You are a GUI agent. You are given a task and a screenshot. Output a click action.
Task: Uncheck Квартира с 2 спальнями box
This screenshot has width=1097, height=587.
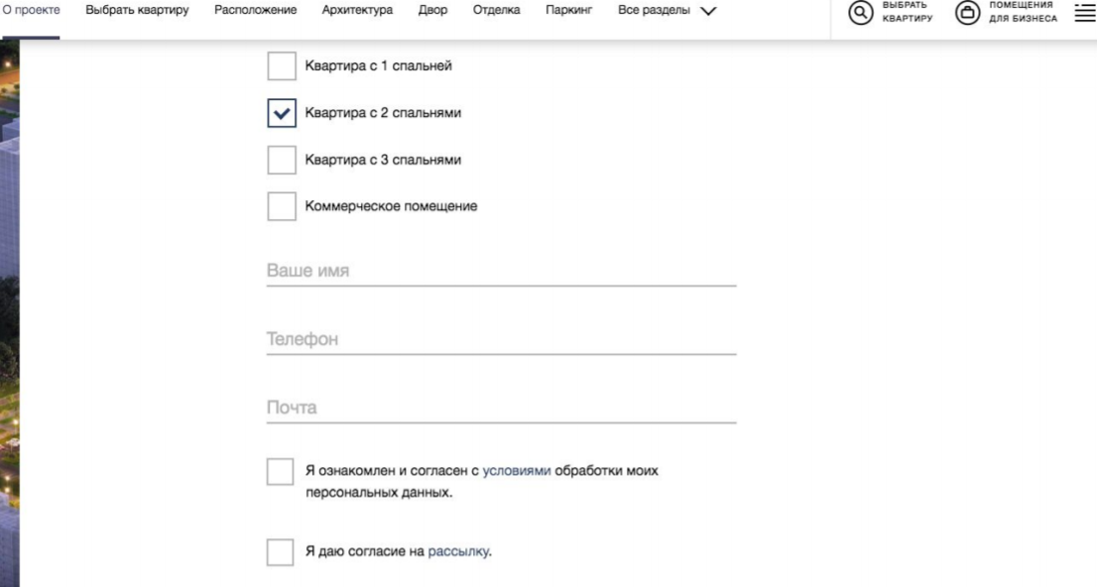pos(282,113)
